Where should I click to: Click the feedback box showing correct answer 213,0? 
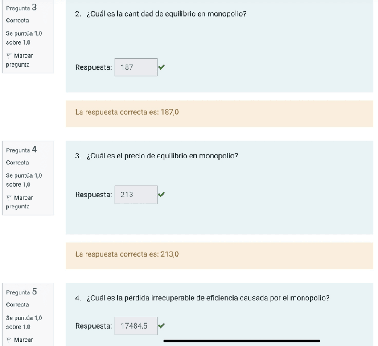pos(219,256)
